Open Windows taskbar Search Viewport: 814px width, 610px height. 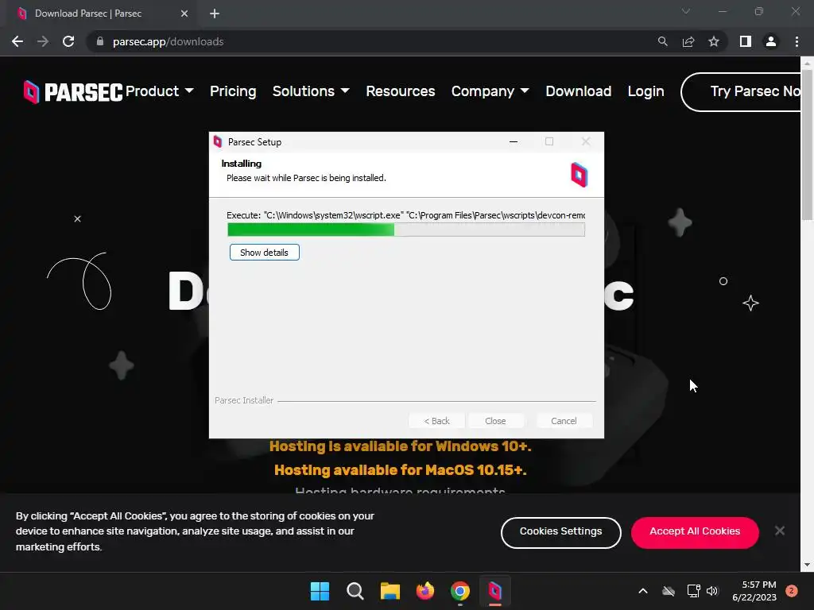coord(355,591)
